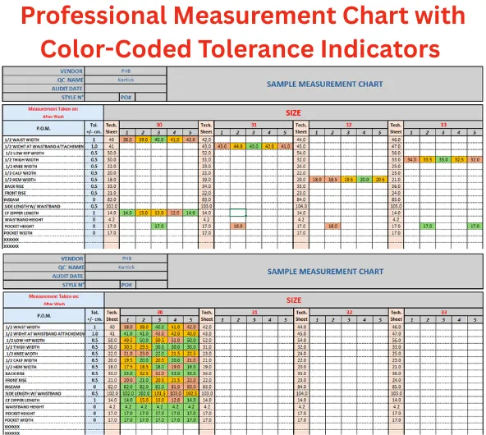Select the yellow 49.5 cell

(x=128, y=341)
